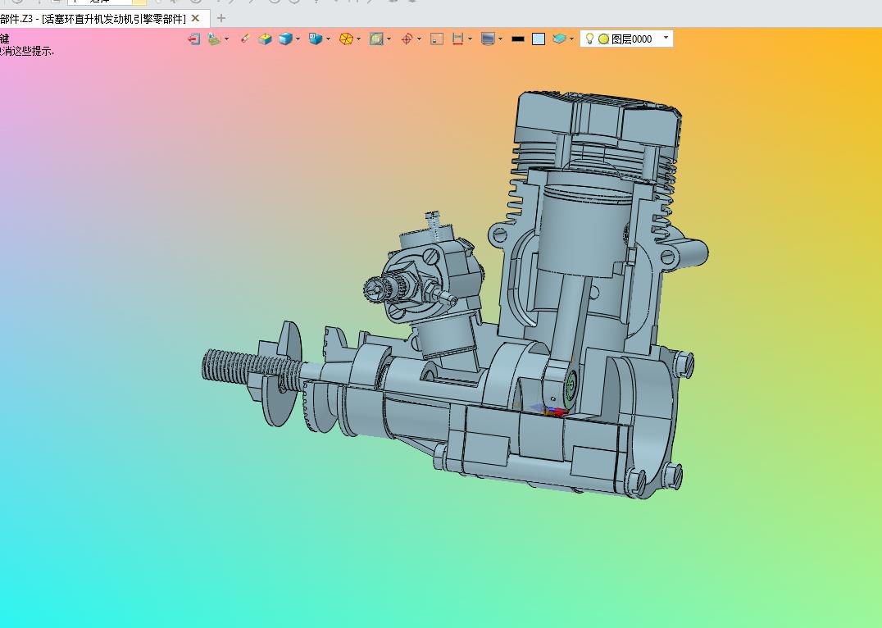This screenshot has height=628, width=882.
Task: Click the yellow circle next to 图层0000
Action: [603, 39]
